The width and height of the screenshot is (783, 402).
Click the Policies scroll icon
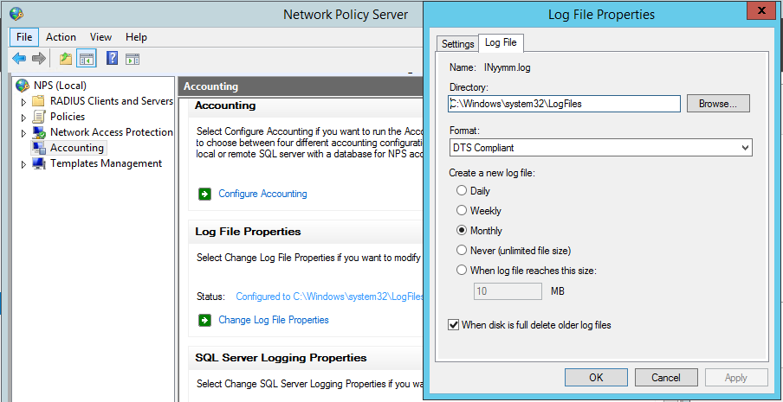[x=38, y=117]
